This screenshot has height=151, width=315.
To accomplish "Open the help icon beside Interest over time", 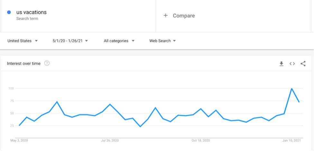I will 47,63.
